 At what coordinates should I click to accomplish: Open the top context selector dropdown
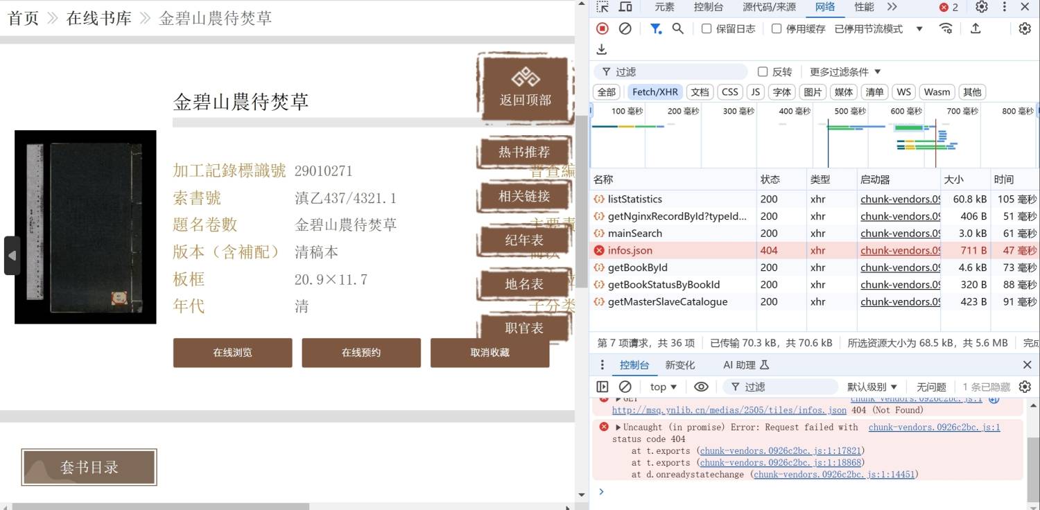click(663, 387)
